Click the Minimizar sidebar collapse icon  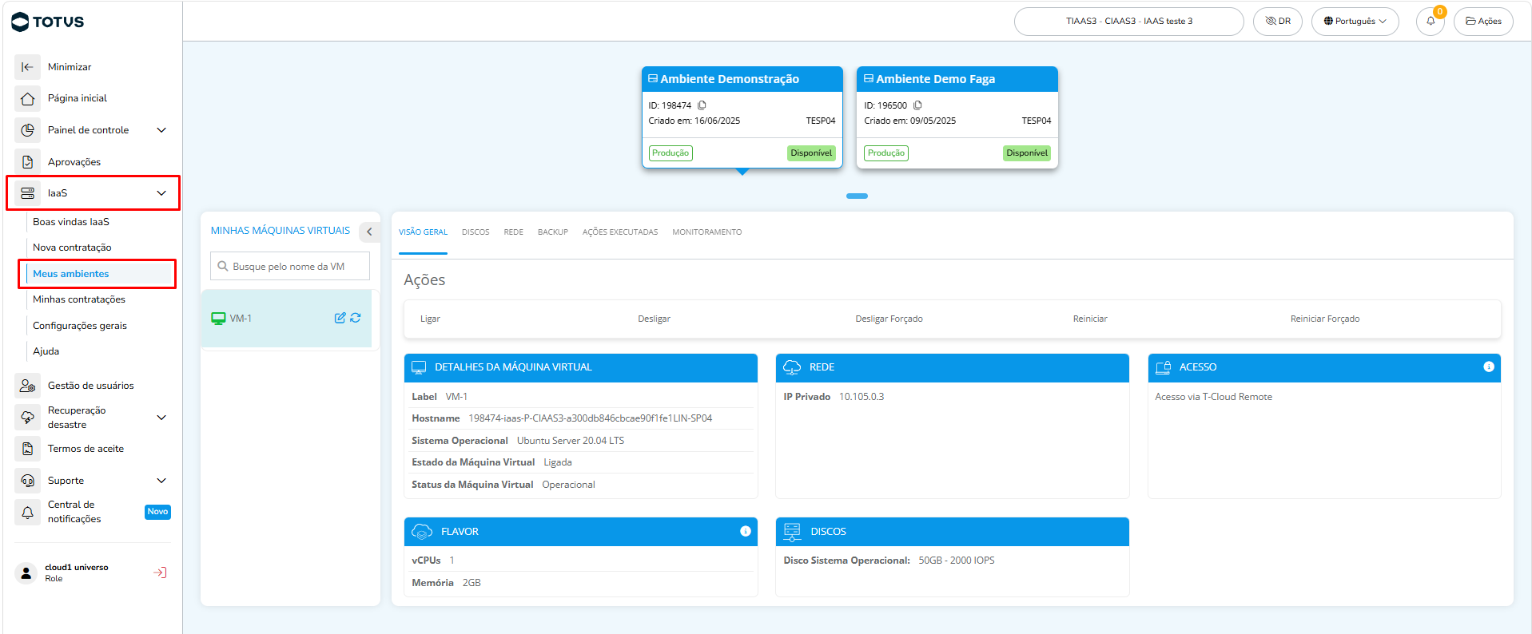pos(27,67)
